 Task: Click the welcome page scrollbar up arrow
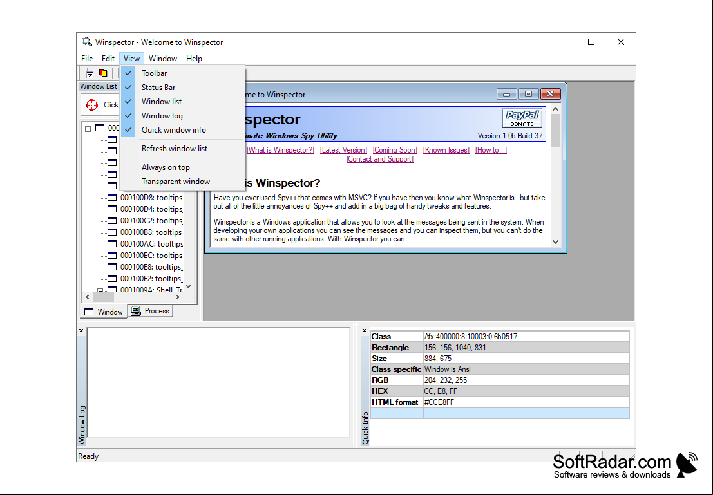555,109
